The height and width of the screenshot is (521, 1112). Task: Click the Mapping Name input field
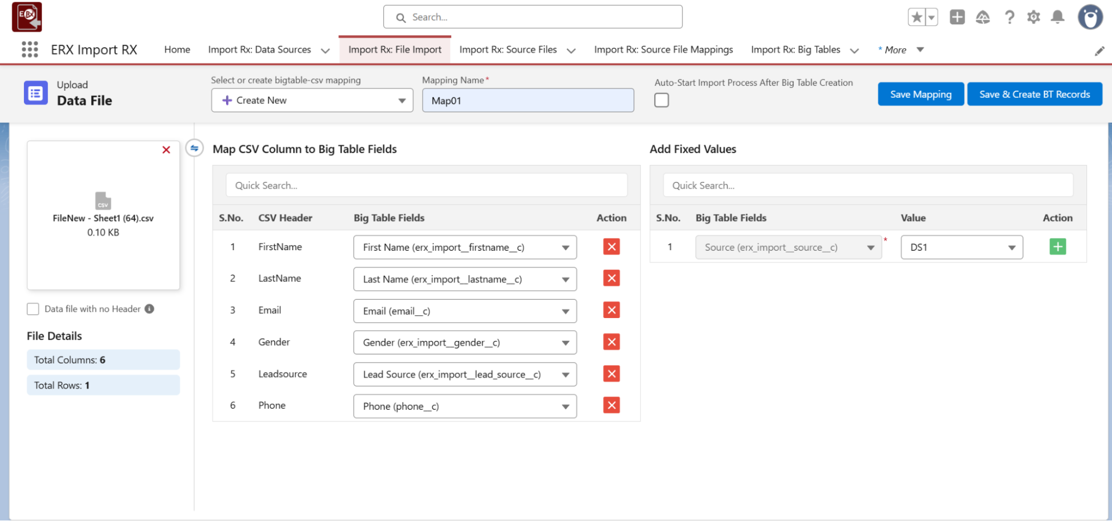pos(527,101)
